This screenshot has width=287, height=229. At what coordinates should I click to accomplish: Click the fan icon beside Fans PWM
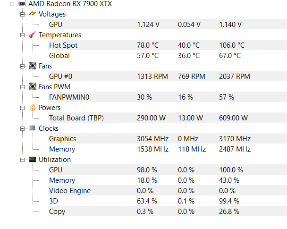(33, 86)
